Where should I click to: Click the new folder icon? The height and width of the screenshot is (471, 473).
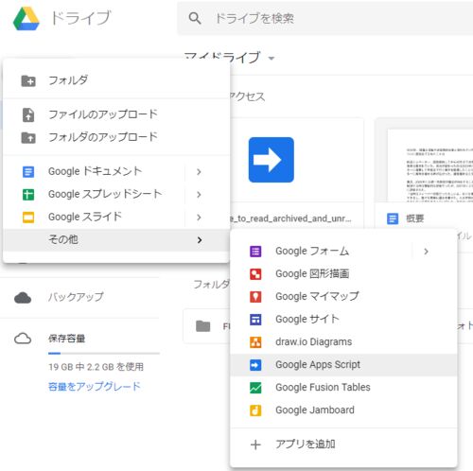point(28,80)
